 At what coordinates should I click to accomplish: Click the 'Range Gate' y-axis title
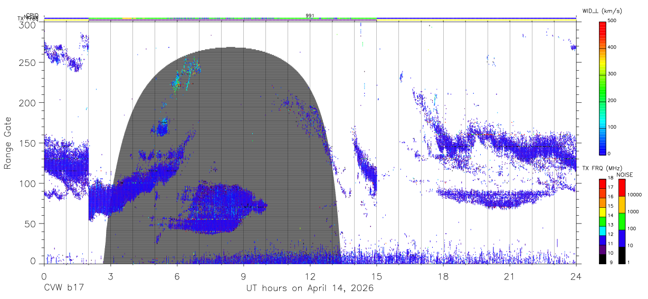[8, 142]
